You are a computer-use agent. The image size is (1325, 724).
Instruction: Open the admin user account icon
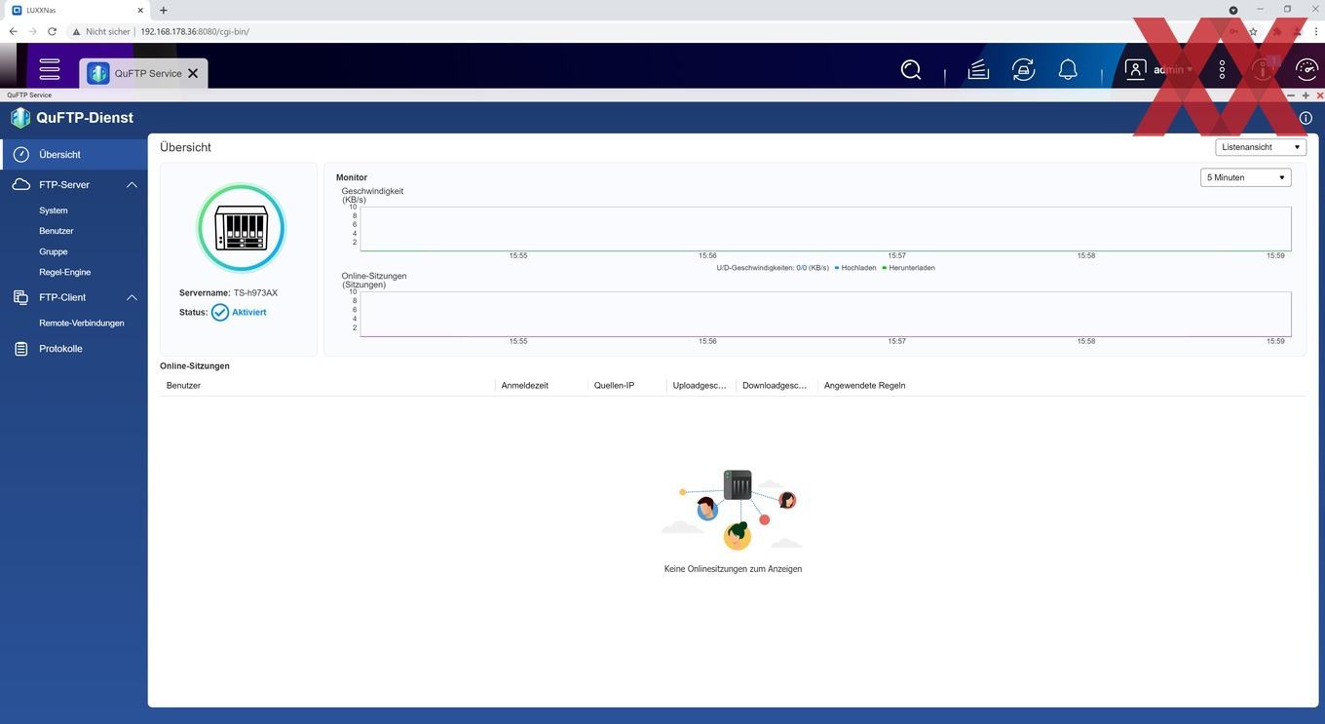[1135, 69]
